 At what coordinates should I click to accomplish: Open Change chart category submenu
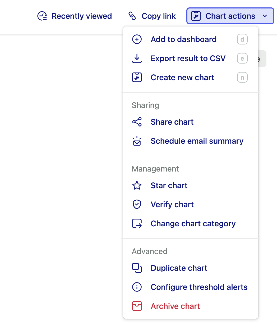[x=193, y=224]
